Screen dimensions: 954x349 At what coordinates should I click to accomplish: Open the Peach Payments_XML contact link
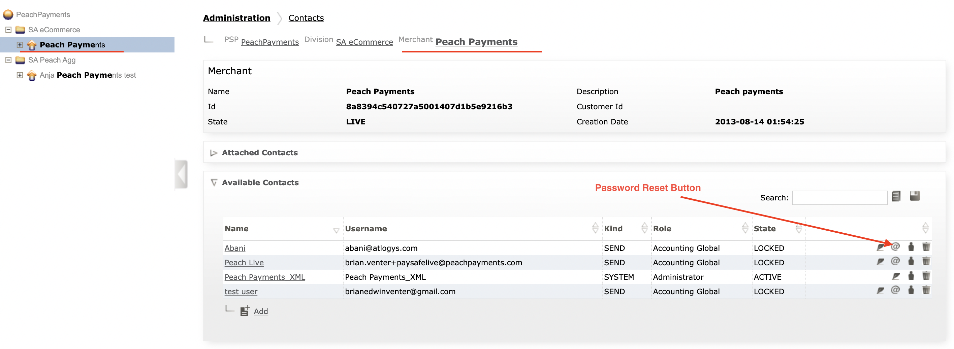(265, 277)
